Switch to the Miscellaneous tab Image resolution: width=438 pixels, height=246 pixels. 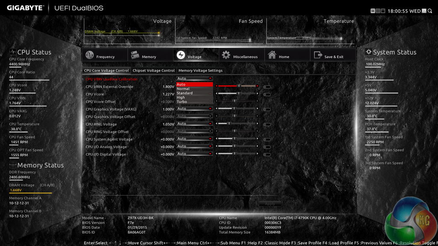coord(242,55)
